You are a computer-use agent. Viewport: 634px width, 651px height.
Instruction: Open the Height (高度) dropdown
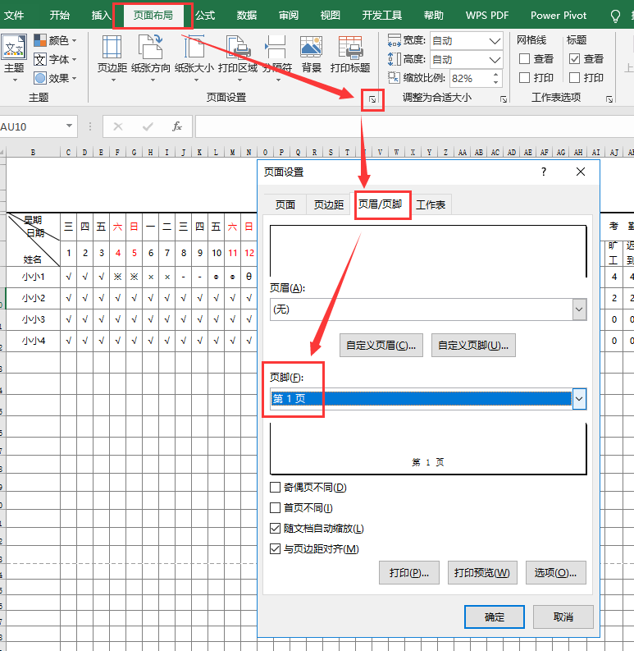click(495, 60)
